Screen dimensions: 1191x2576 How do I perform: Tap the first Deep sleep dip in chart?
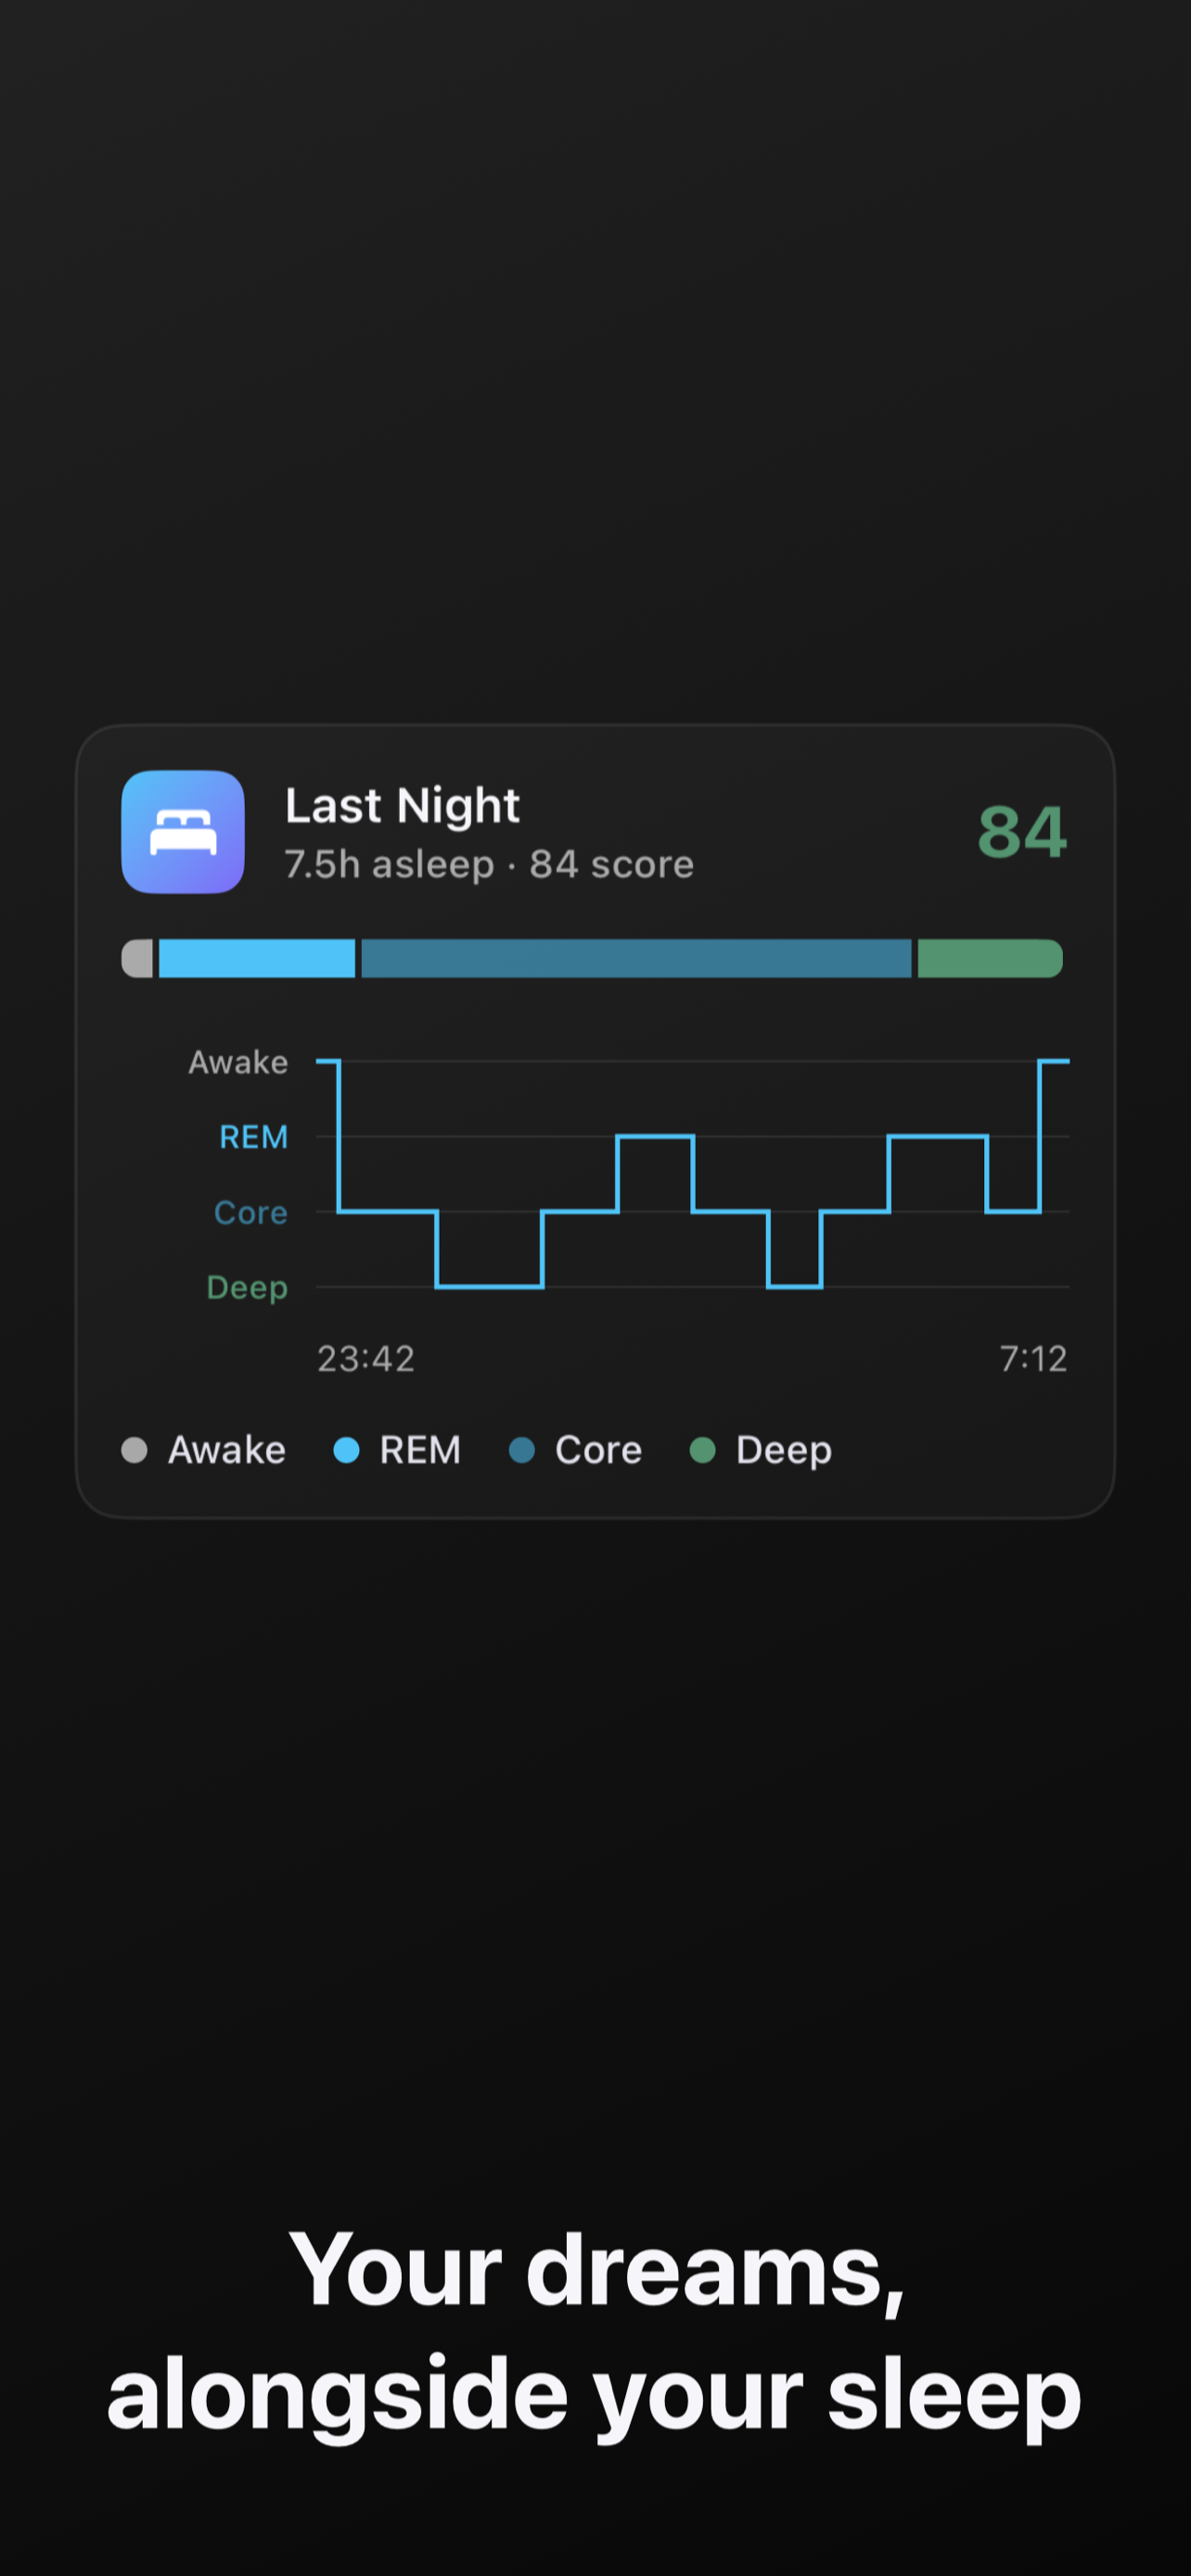pyautogui.click(x=490, y=1286)
